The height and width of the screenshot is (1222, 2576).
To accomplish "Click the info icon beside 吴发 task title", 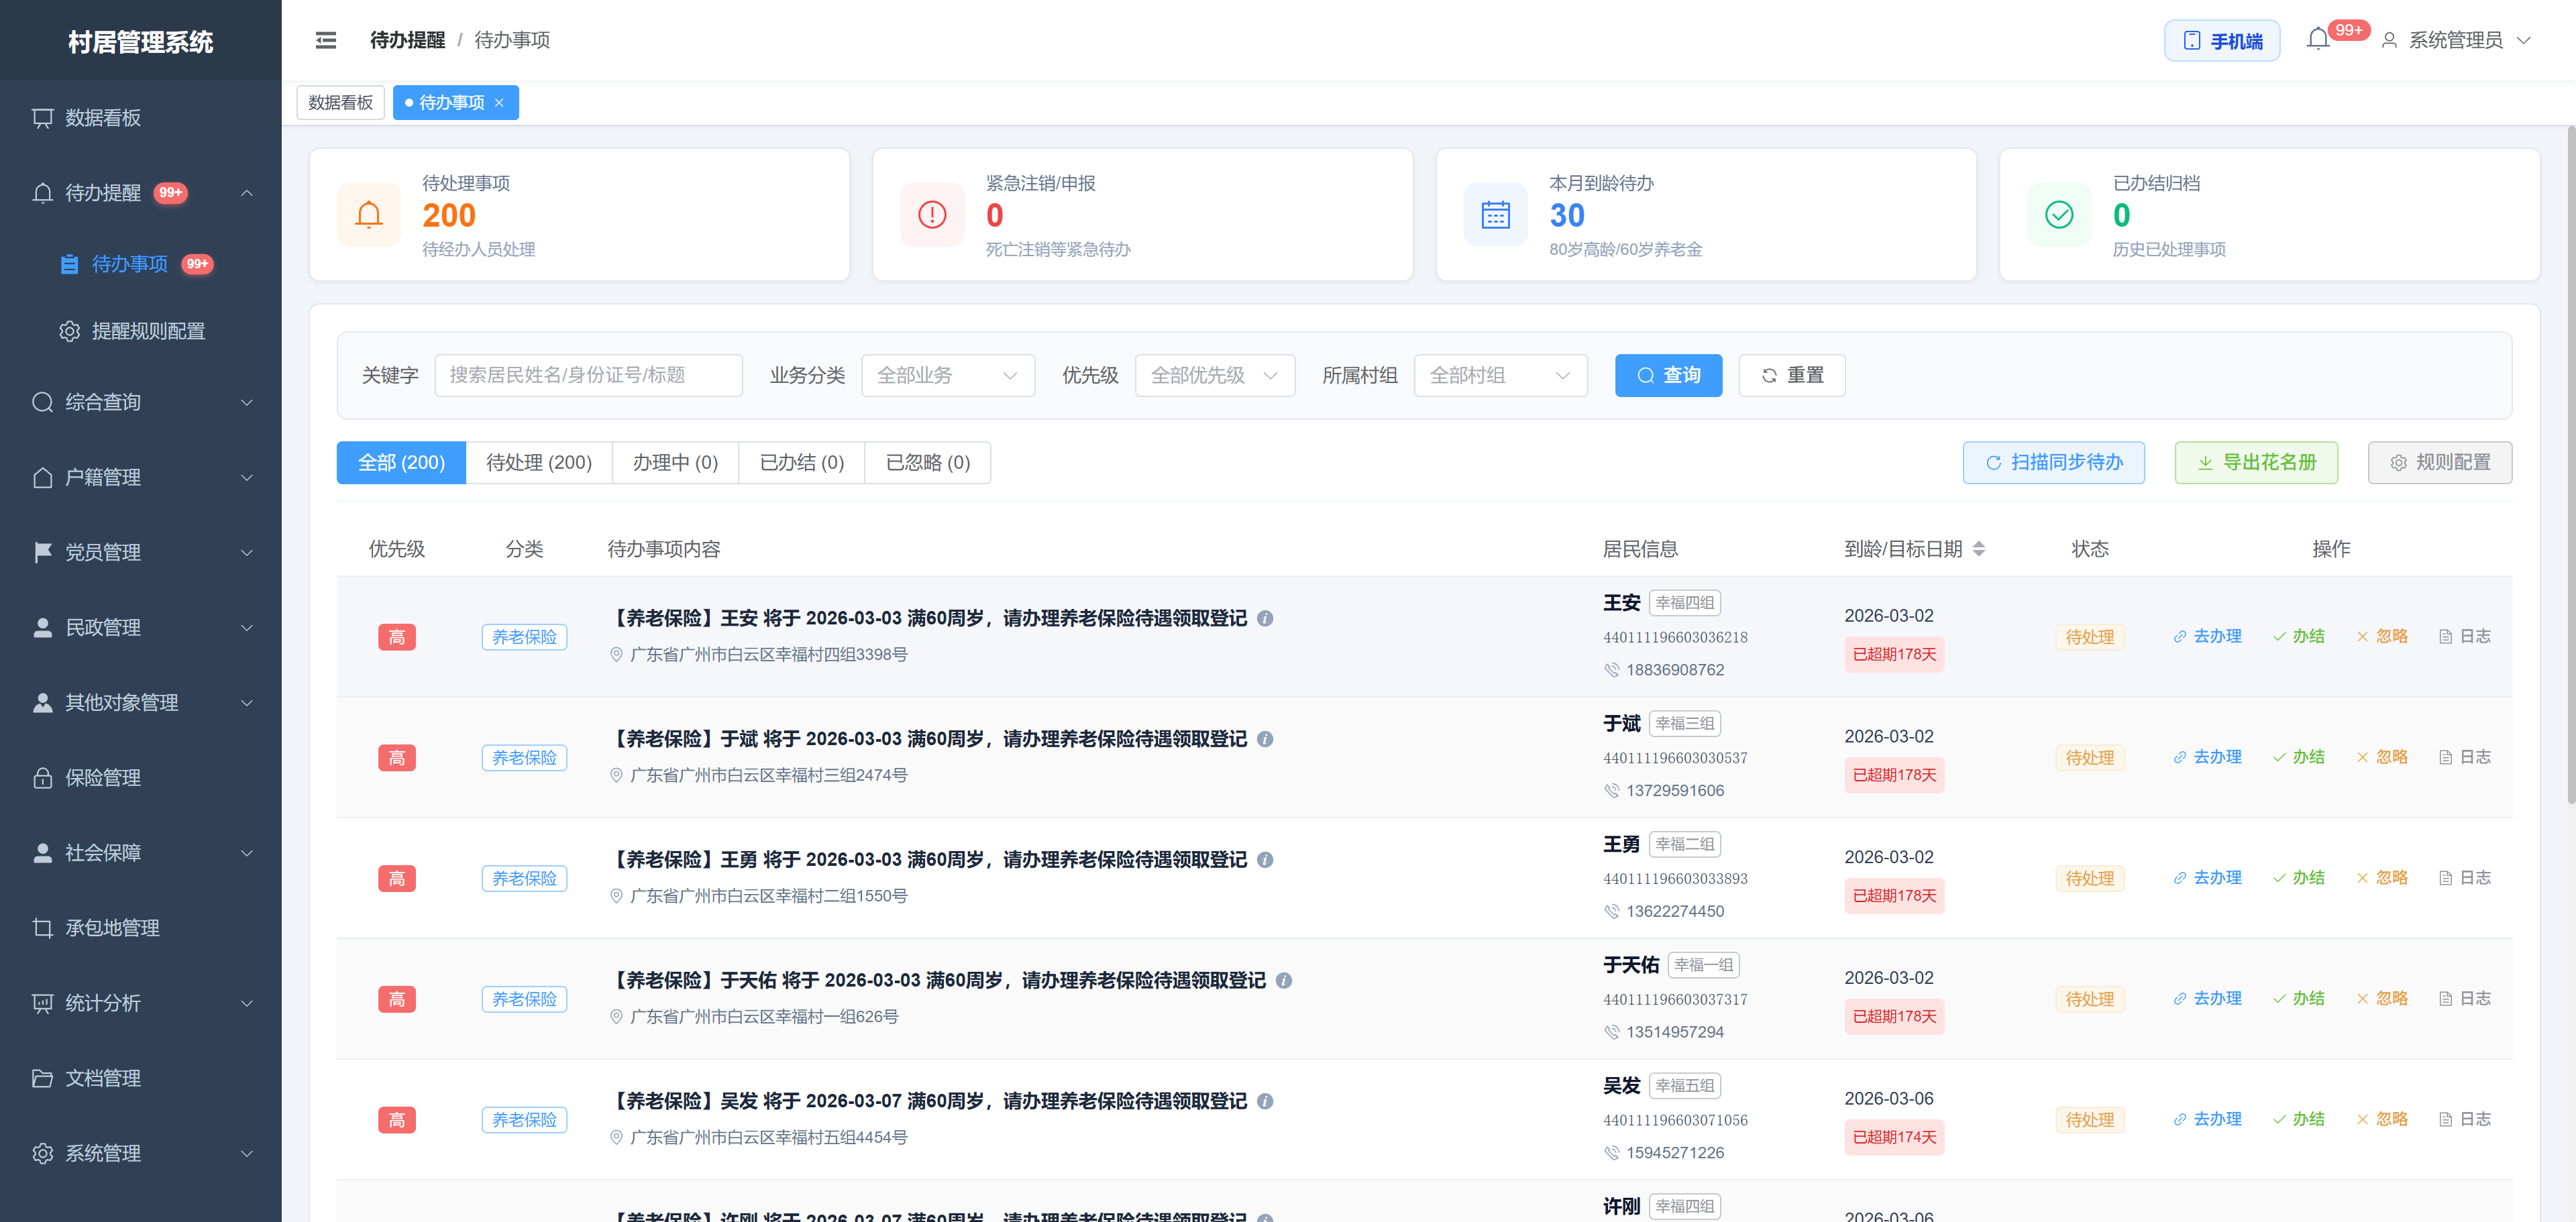I will click(1265, 1101).
